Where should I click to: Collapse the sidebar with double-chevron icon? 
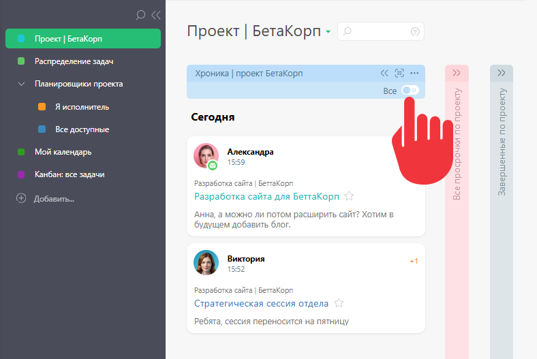coord(156,15)
